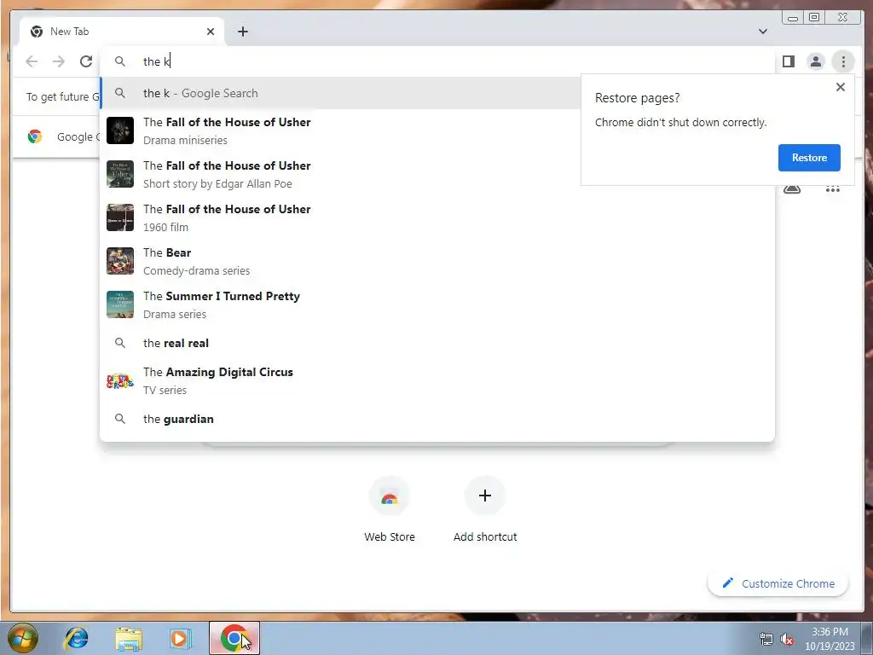Dismiss the Restore pages popup
Viewport: 873px width, 655px height.
[841, 87]
